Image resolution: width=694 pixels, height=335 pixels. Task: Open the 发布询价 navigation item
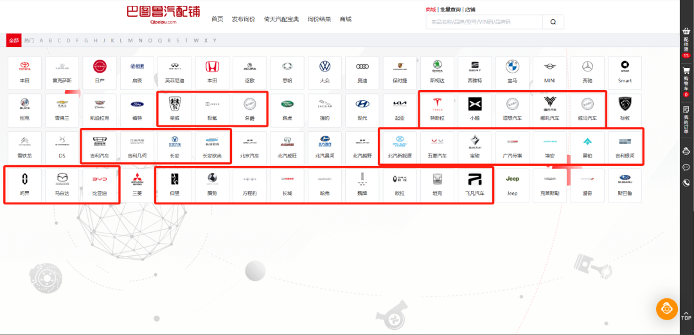[x=244, y=19]
